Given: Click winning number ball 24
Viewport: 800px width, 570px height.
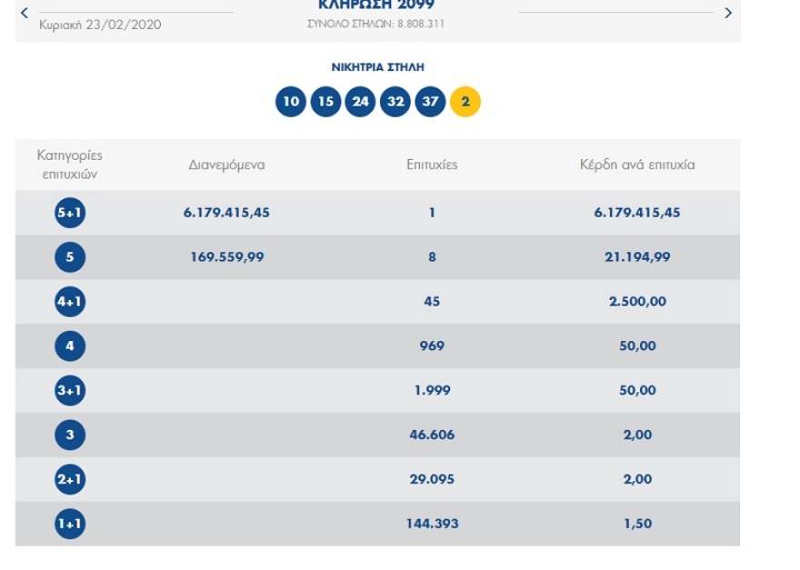Looking at the screenshot, I should click(361, 101).
